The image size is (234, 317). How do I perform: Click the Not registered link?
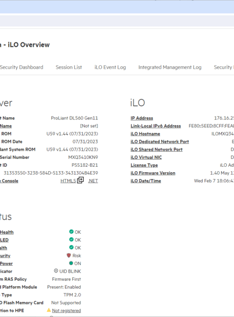tap(66, 311)
